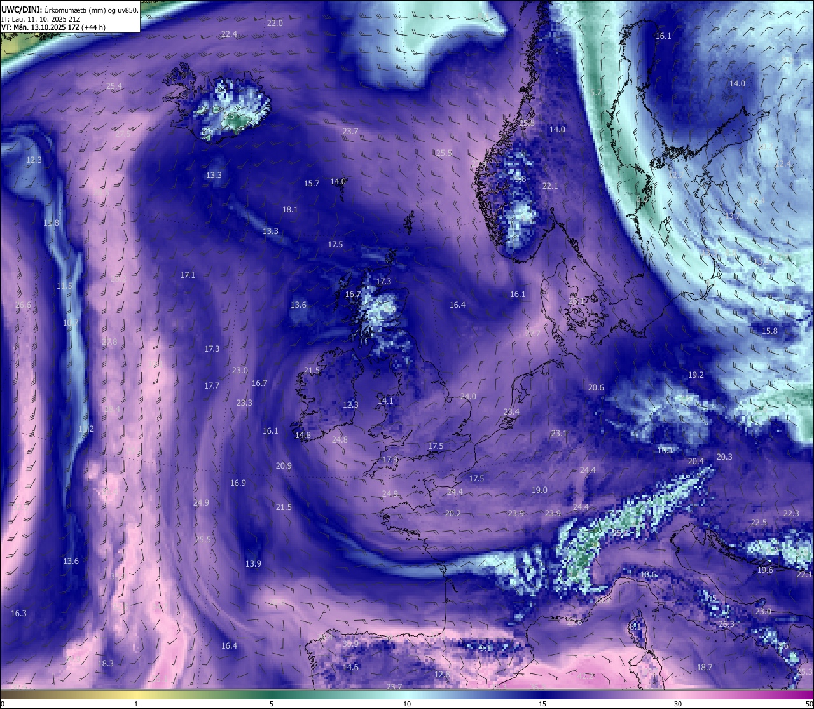Click the 15.7 value label

[312, 183]
